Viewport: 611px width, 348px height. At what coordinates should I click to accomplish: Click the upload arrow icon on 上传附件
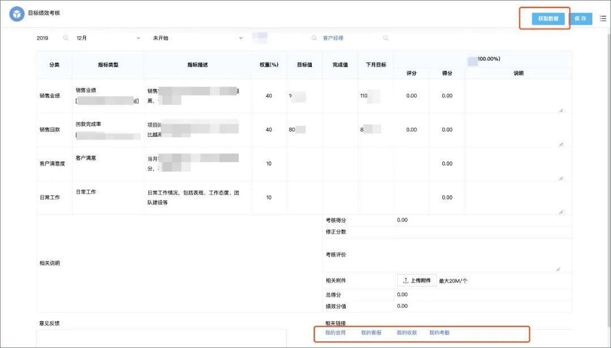(405, 280)
